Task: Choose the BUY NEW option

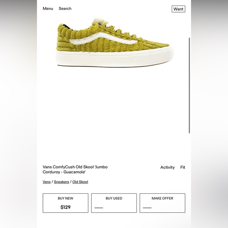Action: [65, 203]
